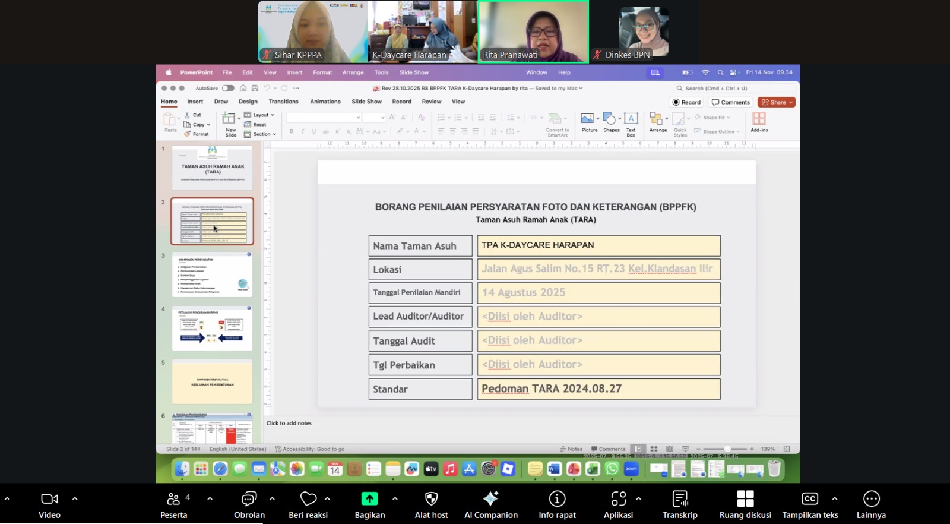Open the Peserta participants list

[x=173, y=499]
